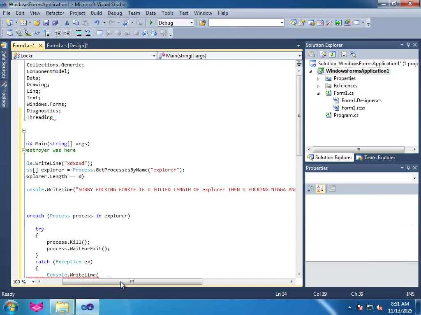Click the Open File folder icon
This screenshot has width=421, height=315.
click(x=37, y=23)
